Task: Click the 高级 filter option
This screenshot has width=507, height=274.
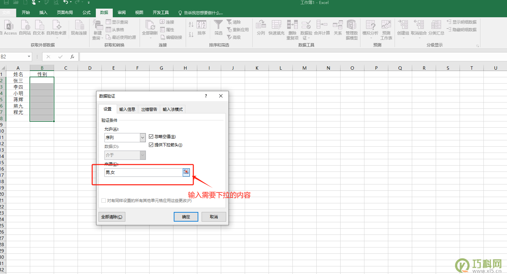Action: point(234,37)
